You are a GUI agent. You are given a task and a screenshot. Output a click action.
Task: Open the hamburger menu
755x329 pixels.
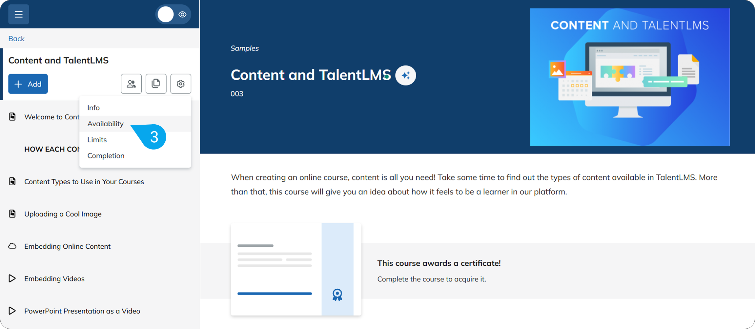coord(19,14)
